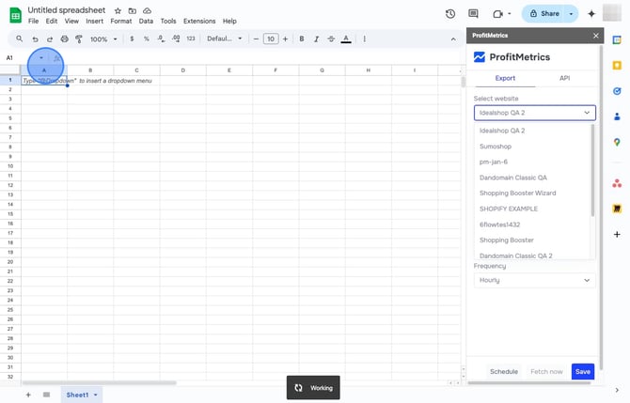Edit the font size field
This screenshot has width=630, height=403.
coord(271,39)
